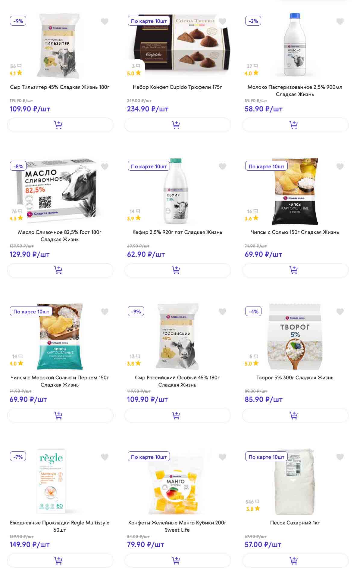
Task: Favorite the Сыр Тильзитер heart icon
Action: pyautogui.click(x=105, y=21)
